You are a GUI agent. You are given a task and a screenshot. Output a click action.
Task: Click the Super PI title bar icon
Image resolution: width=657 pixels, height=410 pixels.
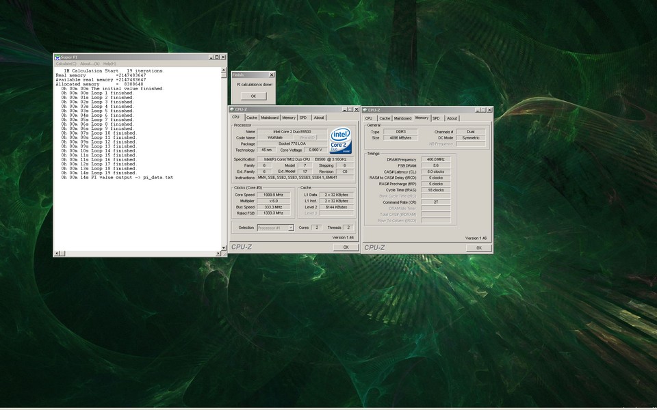(57, 57)
